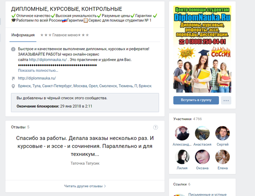Select the Информация tab
This screenshot has width=255, height=196.
point(23,35)
